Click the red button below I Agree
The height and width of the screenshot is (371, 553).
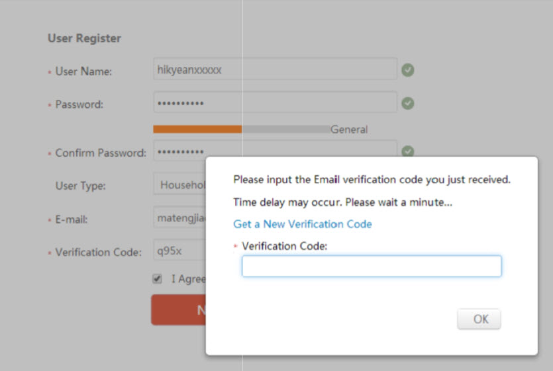coord(178,309)
